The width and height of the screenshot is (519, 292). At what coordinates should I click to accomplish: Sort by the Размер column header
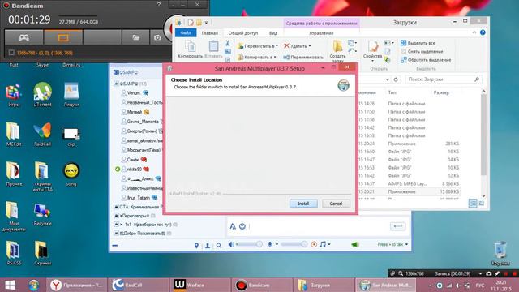441,92
